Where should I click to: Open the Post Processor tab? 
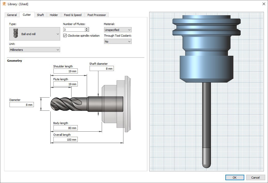[x=97, y=15]
